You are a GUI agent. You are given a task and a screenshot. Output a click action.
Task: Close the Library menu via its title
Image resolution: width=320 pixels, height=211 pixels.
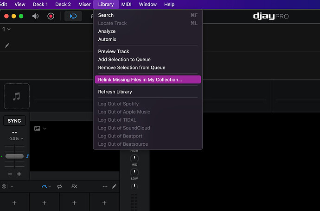pyautogui.click(x=106, y=4)
